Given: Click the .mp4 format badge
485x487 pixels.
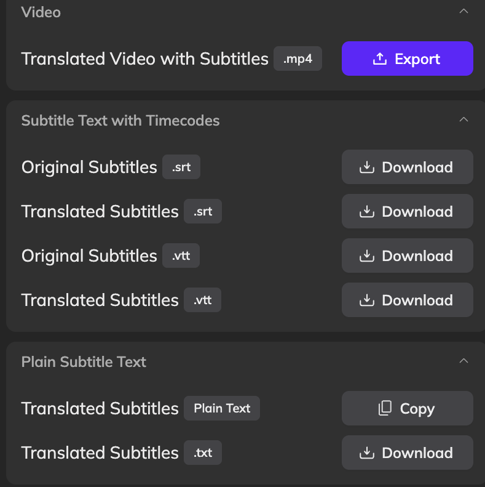Looking at the screenshot, I should tap(298, 59).
